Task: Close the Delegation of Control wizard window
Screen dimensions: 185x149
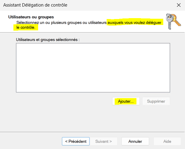Action: [178, 5]
